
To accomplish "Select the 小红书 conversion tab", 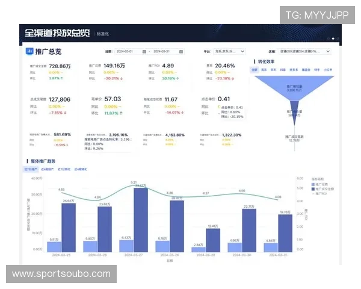I will click(328, 70).
